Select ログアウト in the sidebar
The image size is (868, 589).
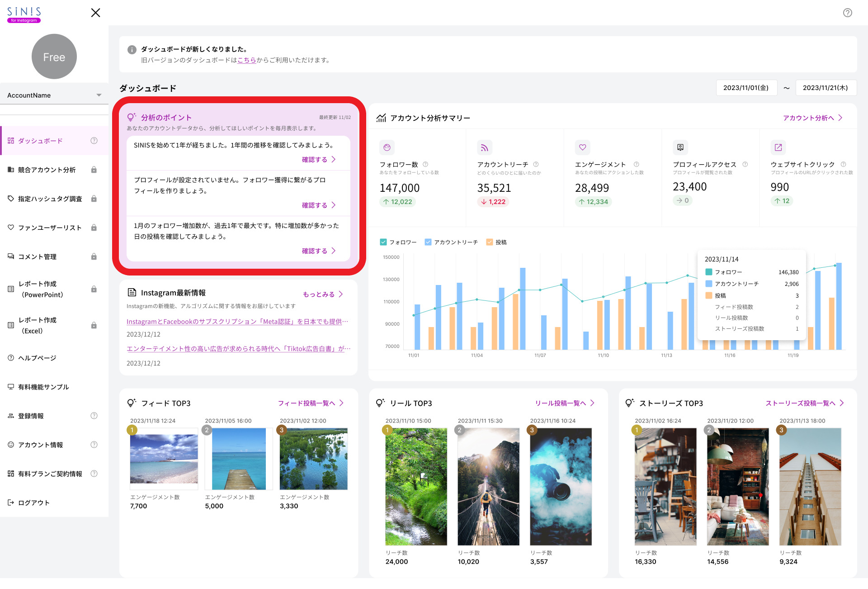click(33, 503)
